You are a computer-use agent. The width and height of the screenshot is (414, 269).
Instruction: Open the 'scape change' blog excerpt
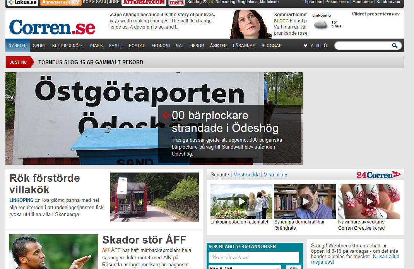click(x=163, y=20)
